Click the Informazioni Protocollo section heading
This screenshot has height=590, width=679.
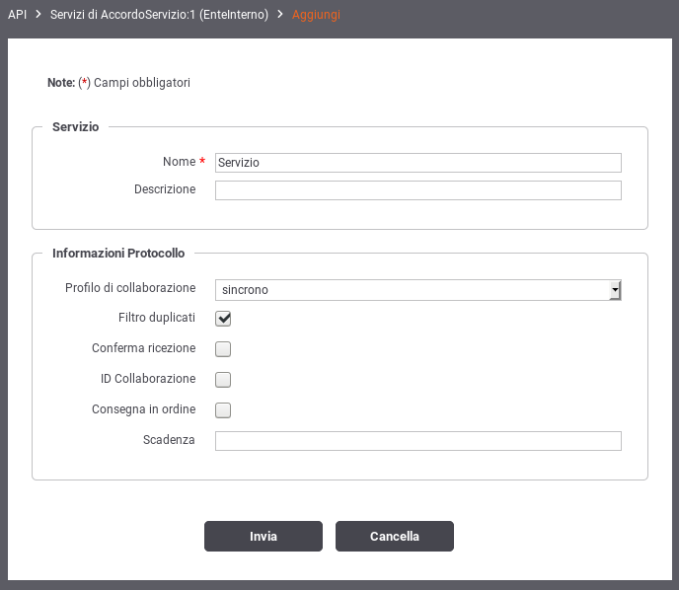(118, 254)
